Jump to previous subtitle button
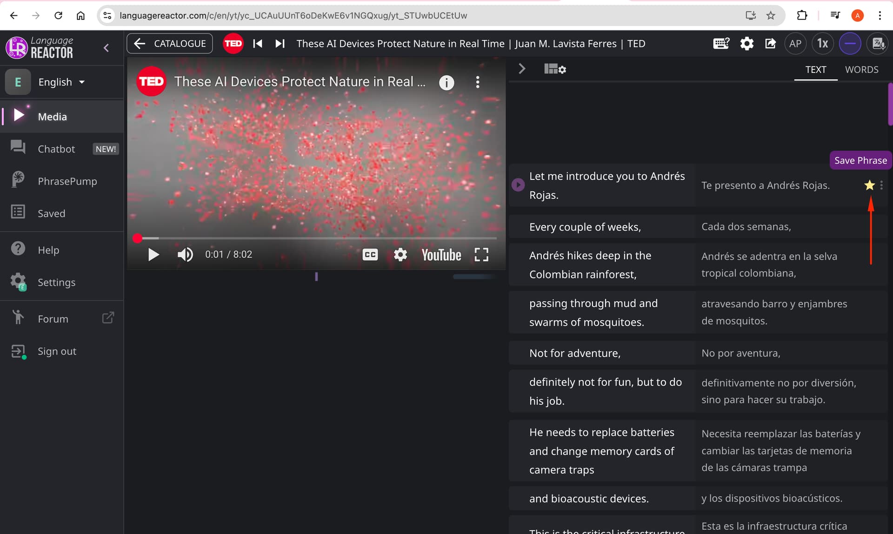The image size is (893, 534). tap(258, 44)
